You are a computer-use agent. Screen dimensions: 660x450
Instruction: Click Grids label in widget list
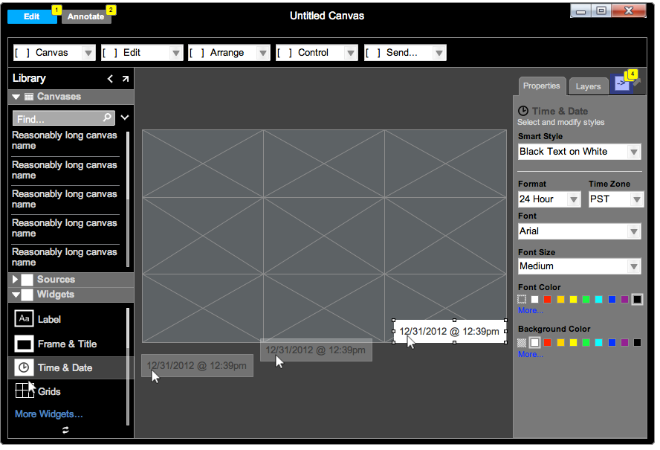pos(49,392)
